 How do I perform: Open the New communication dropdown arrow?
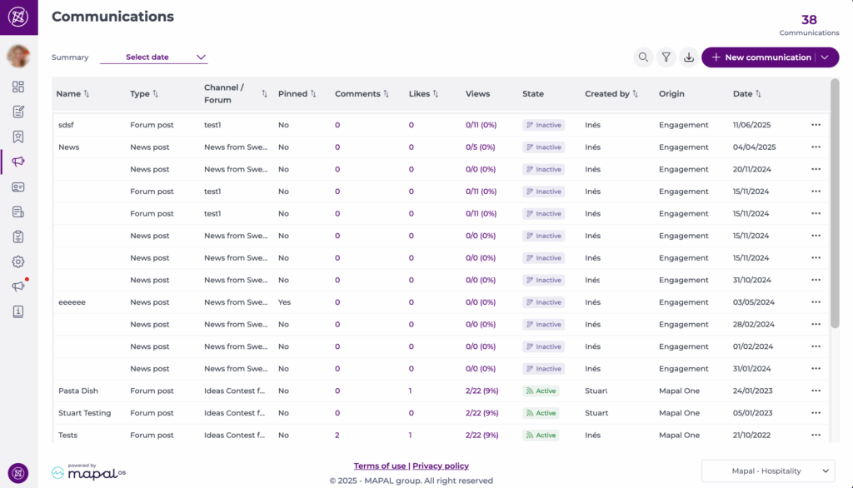pyautogui.click(x=825, y=57)
